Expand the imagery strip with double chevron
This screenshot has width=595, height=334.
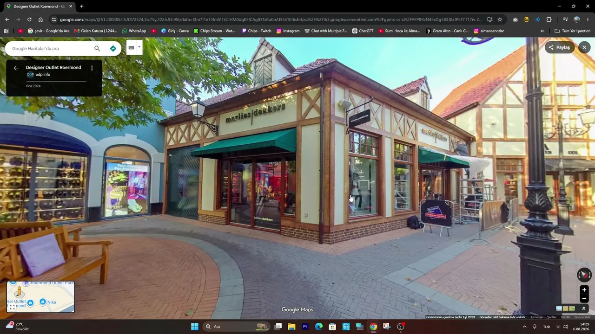click(584, 308)
